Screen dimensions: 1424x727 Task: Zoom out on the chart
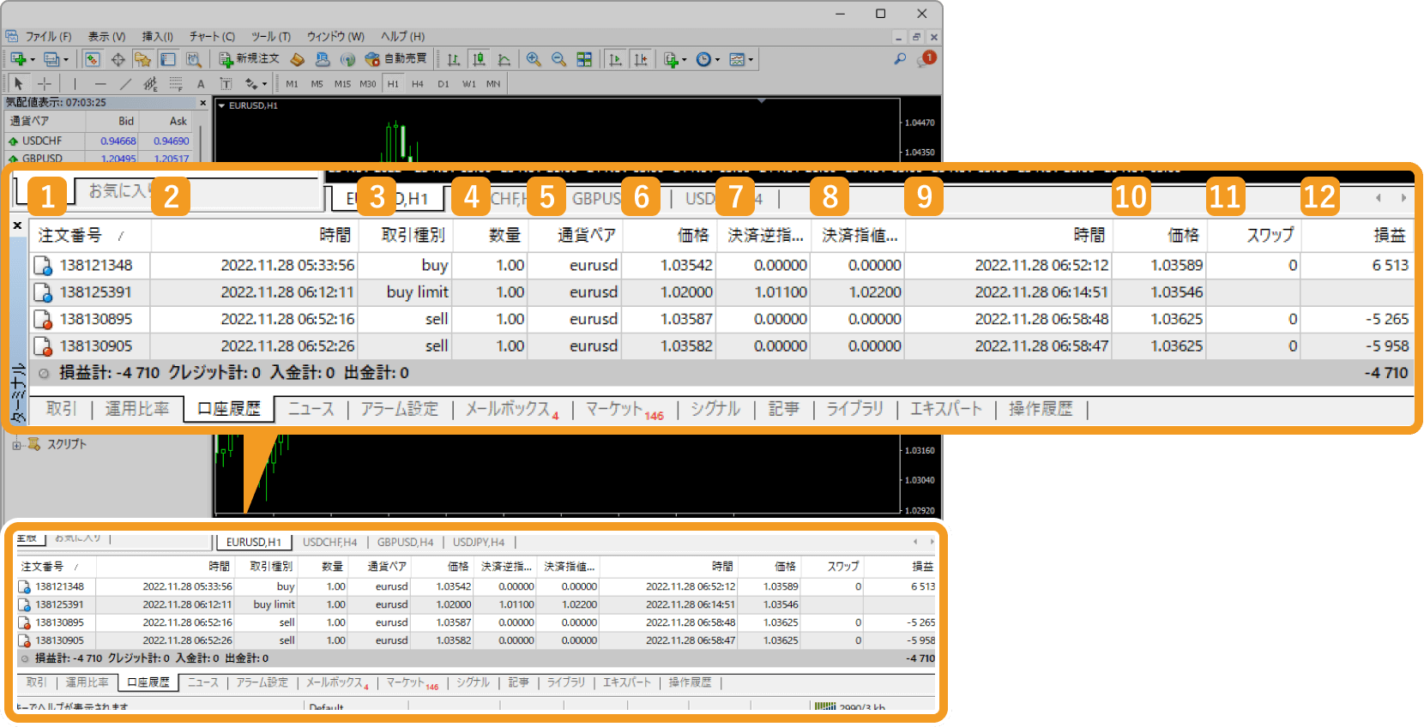[x=558, y=59]
